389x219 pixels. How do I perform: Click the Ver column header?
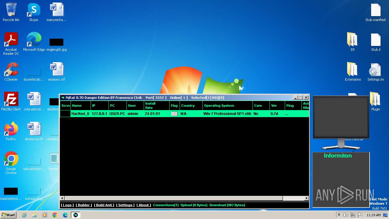277,106
